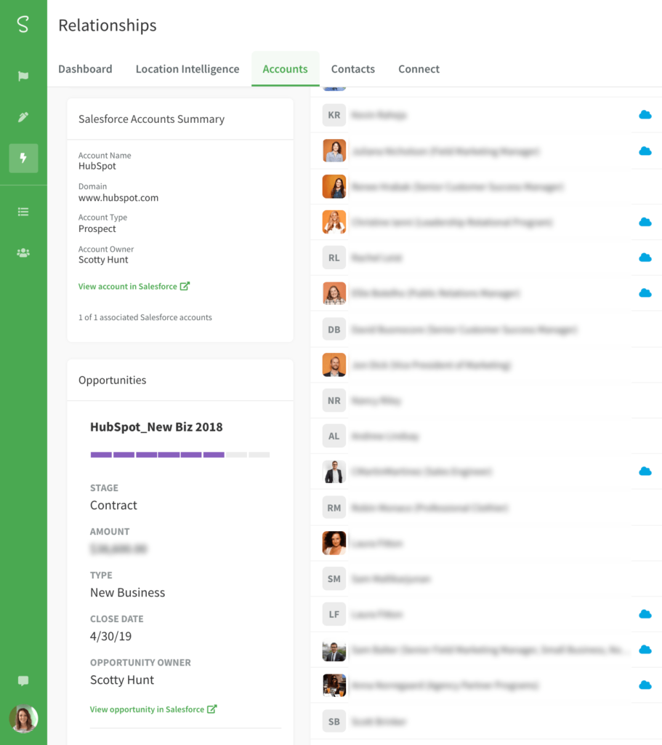The height and width of the screenshot is (745, 662).
Task: Open the people group sidebar icon
Action: click(23, 252)
